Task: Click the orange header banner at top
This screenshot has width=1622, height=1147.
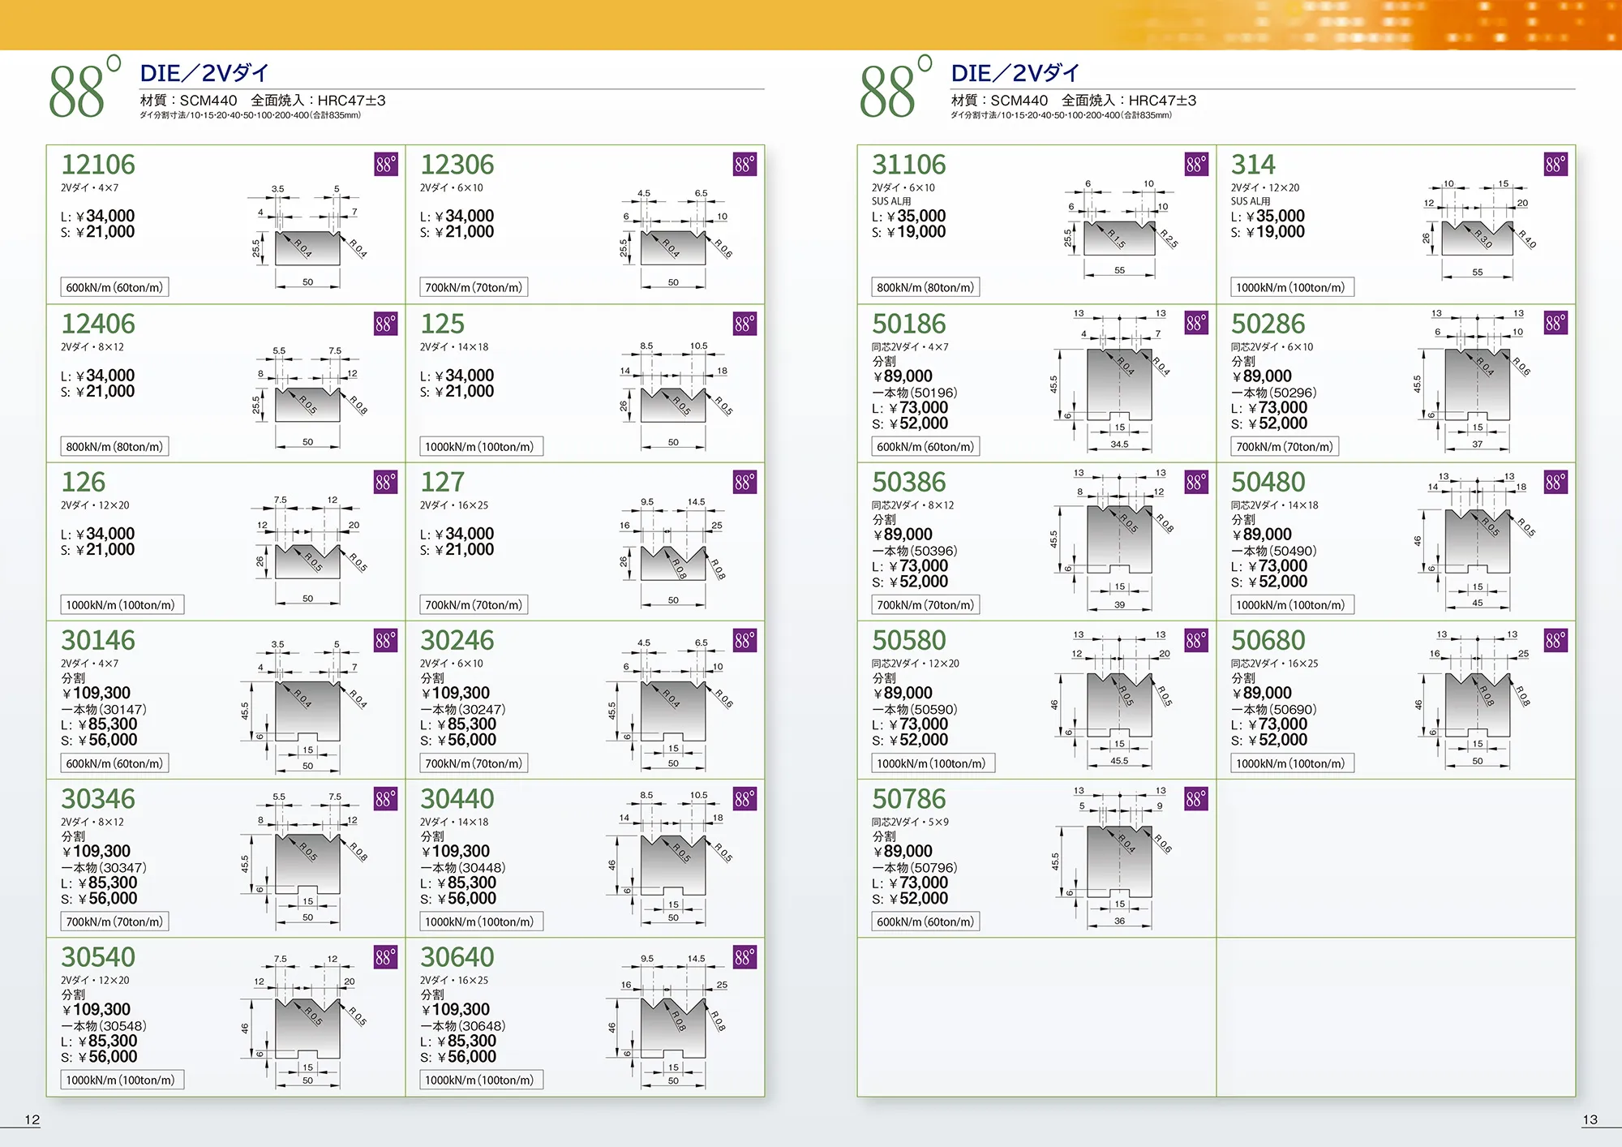Action: tap(811, 24)
